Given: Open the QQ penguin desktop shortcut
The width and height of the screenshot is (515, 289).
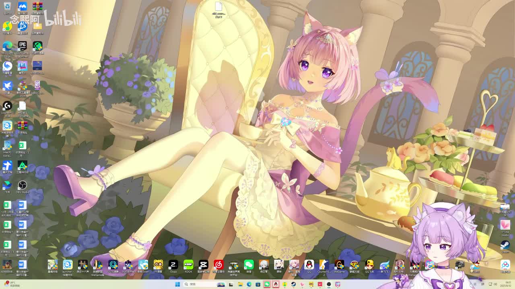Looking at the screenshot, I should (309, 267).
